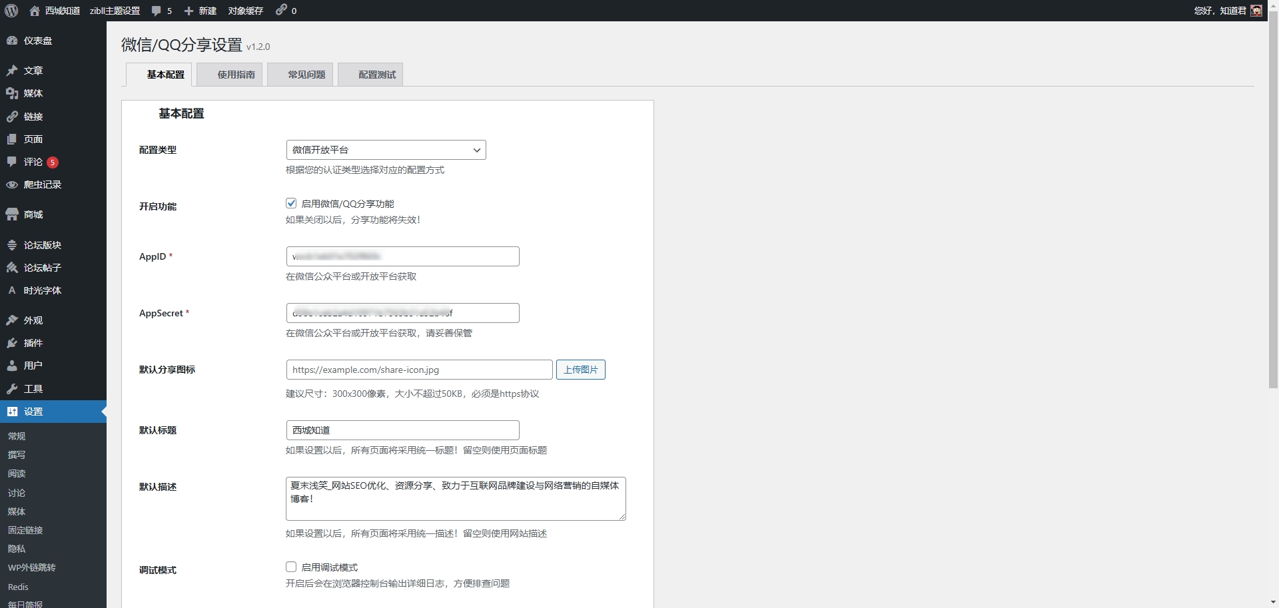Switch to the 使用指南 tab
The image size is (1279, 608).
coord(235,75)
